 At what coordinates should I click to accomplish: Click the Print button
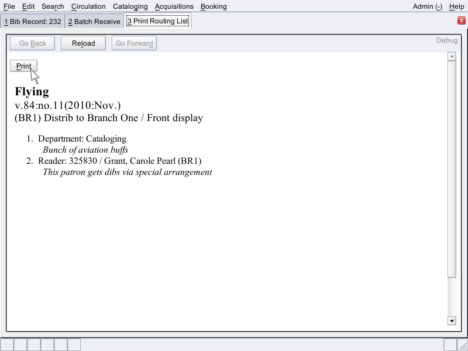(23, 66)
